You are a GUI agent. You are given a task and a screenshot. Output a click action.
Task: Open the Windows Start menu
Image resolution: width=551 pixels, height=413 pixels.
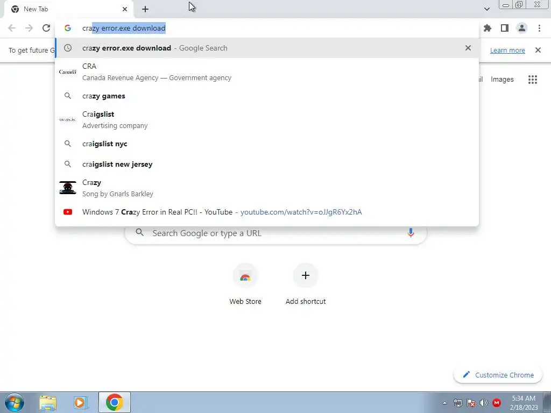(15, 402)
